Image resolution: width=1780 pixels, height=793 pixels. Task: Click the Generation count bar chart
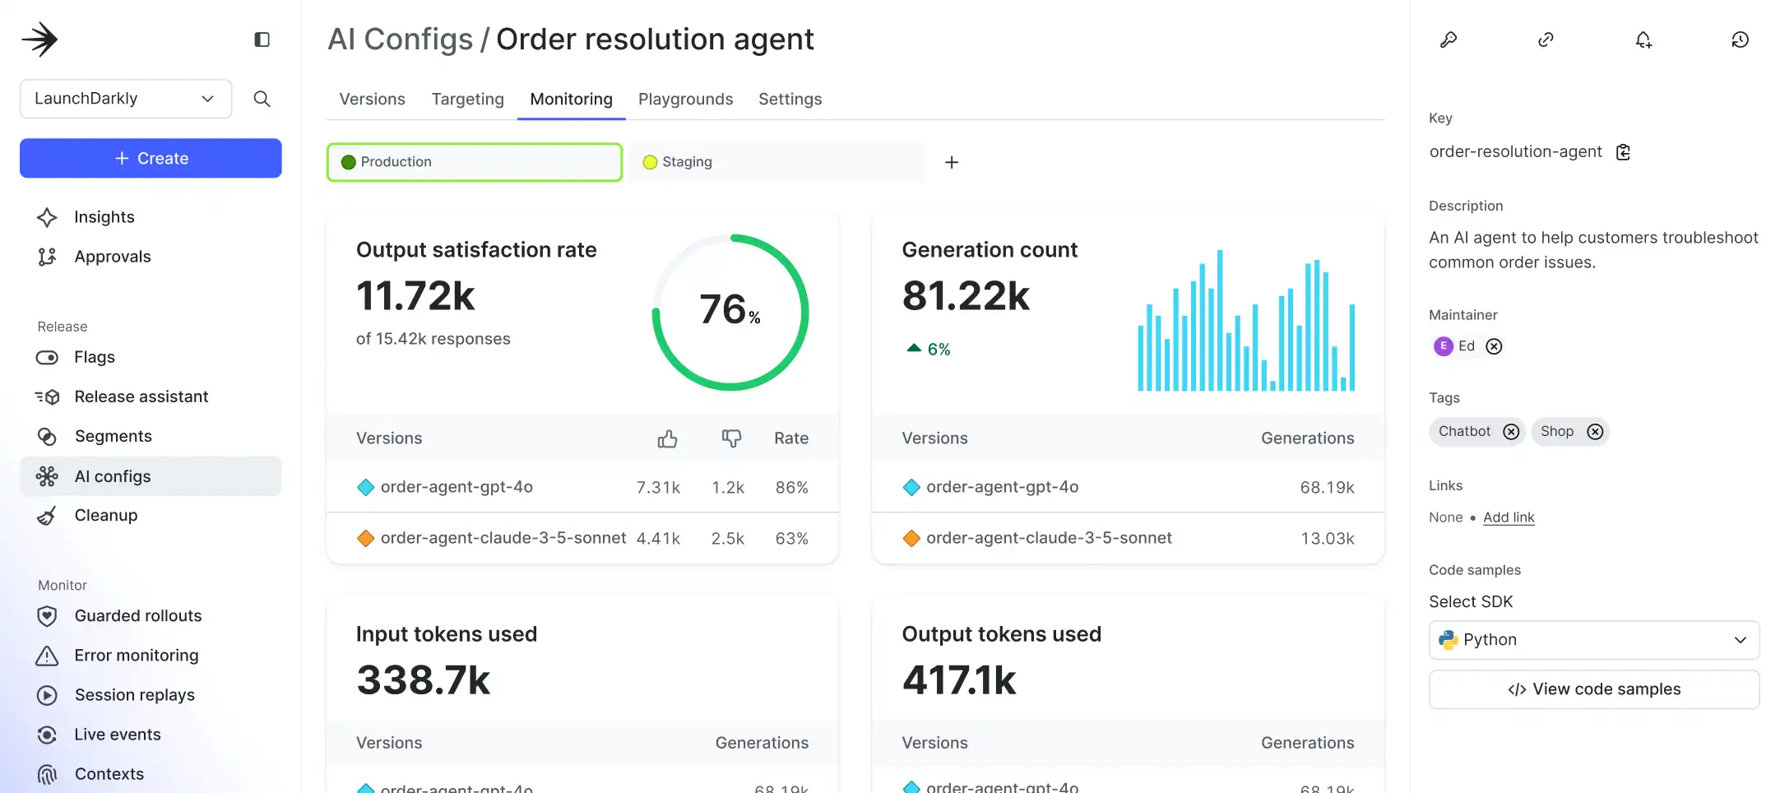(1245, 320)
